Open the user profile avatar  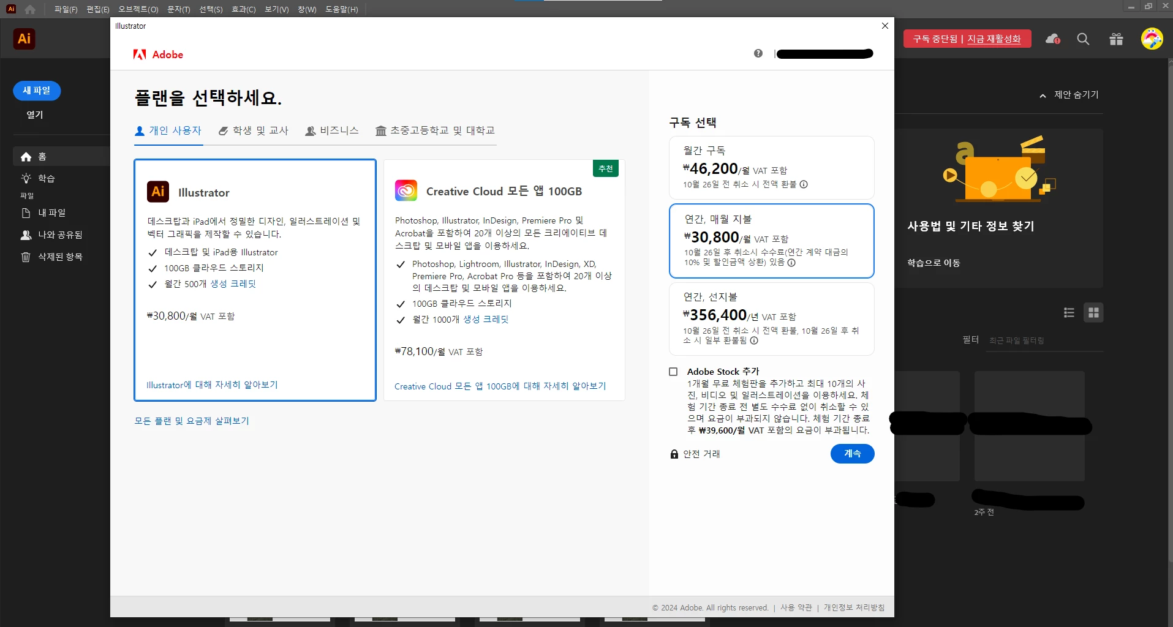click(x=1152, y=39)
